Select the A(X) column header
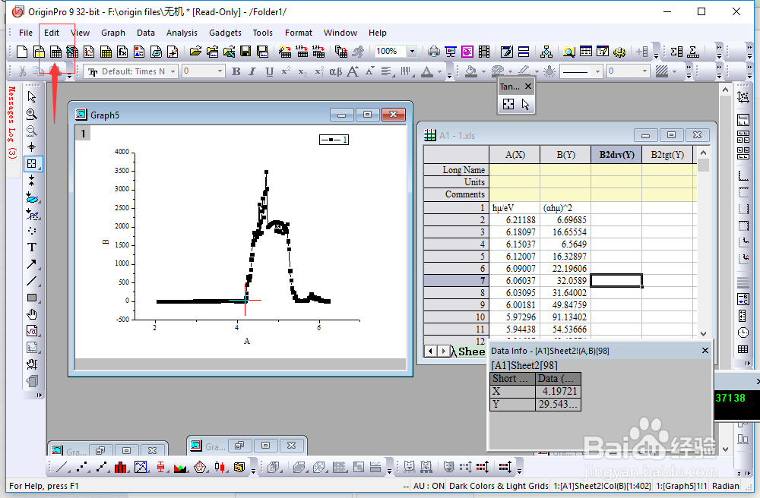The width and height of the screenshot is (760, 498). coord(515,155)
